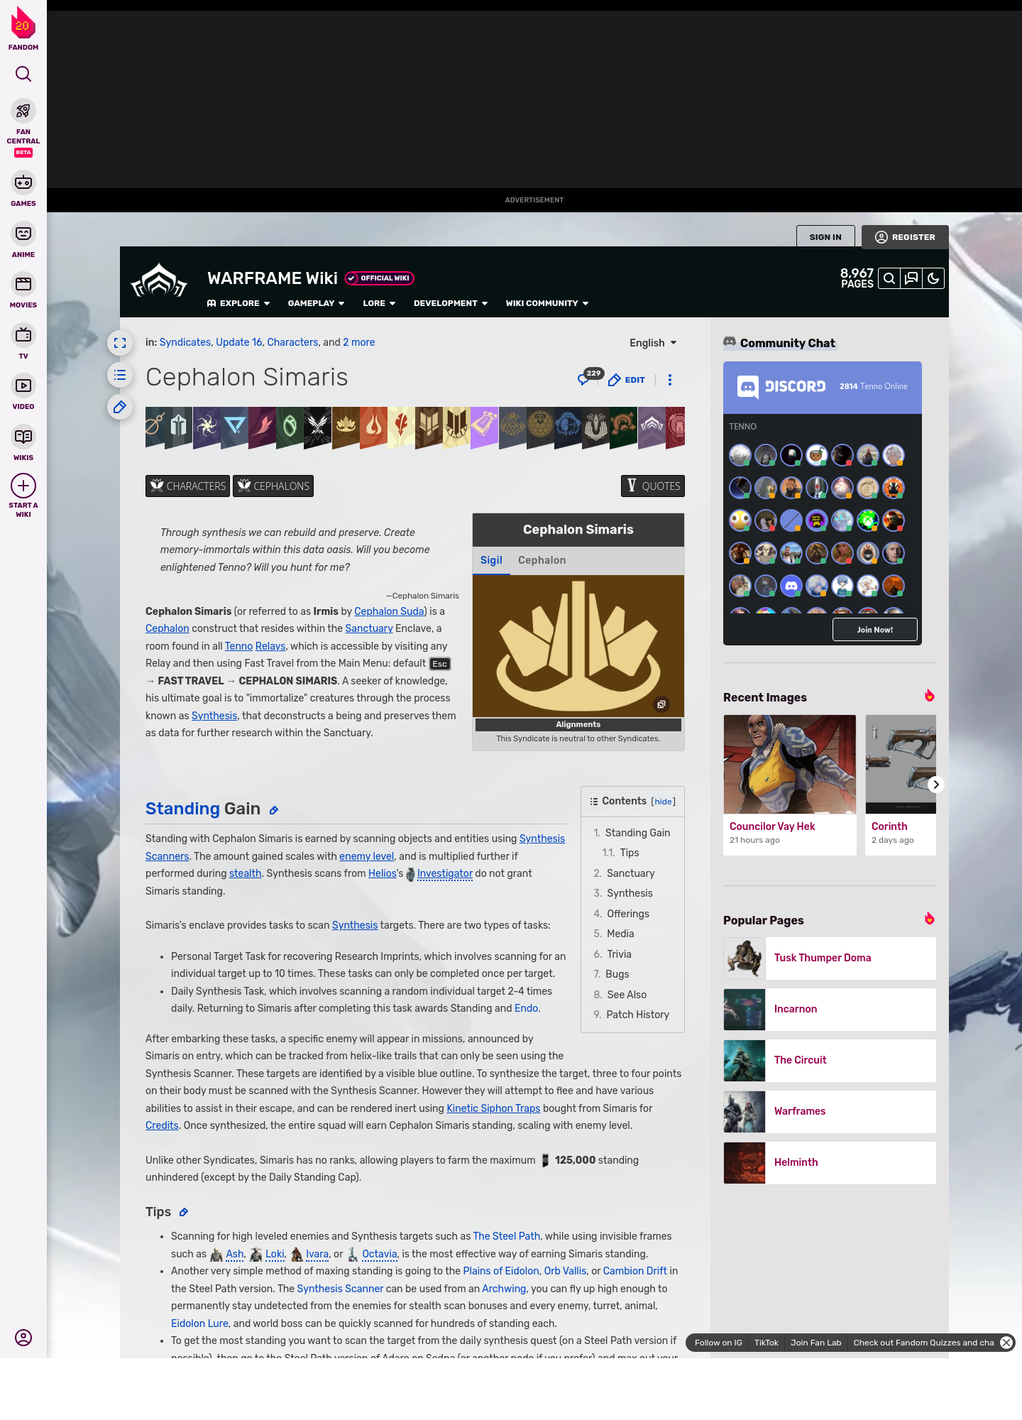This screenshot has height=1420, width=1022.
Task: Open the Councilor Vay Hek image thumbnail
Action: [x=790, y=764]
